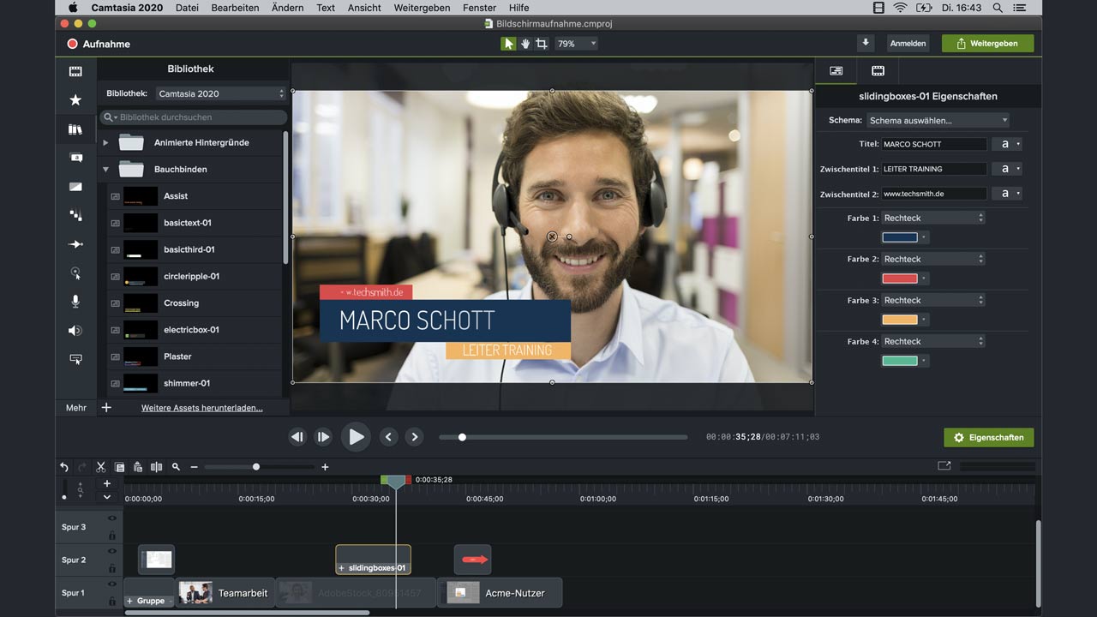Click the green Eigenschaften button
1097x617 pixels.
[x=988, y=437]
